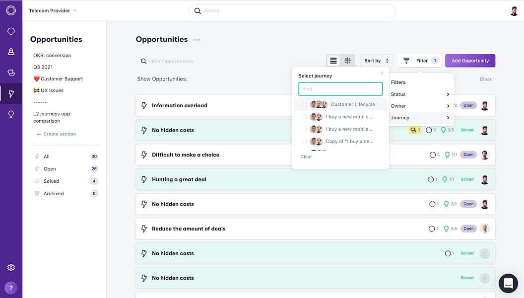Click the owner avatar on Information overload row
The width and height of the screenshot is (524, 298).
[485, 105]
